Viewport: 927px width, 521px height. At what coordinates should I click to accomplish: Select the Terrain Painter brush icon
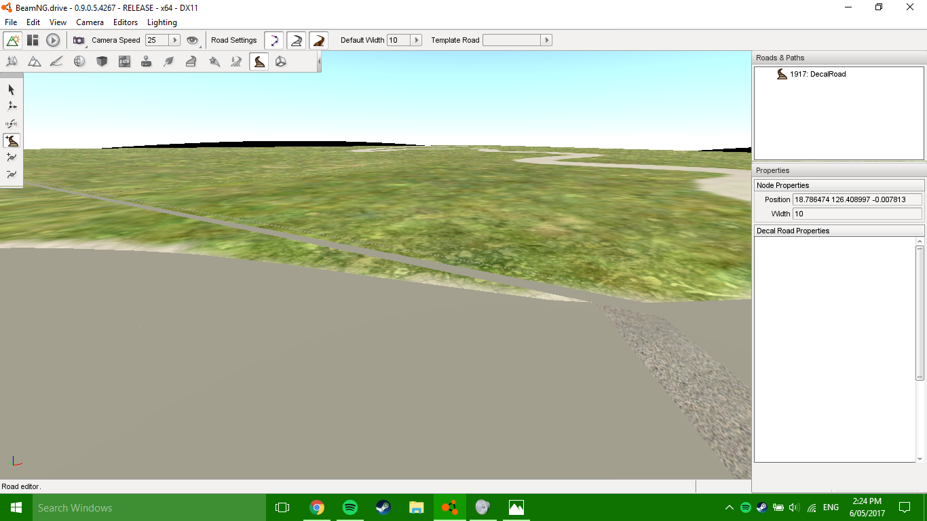[x=57, y=61]
